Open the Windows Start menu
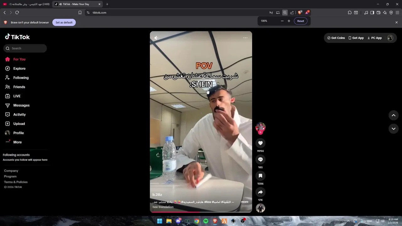Screen dimensions: 402x226 tap(160, 221)
